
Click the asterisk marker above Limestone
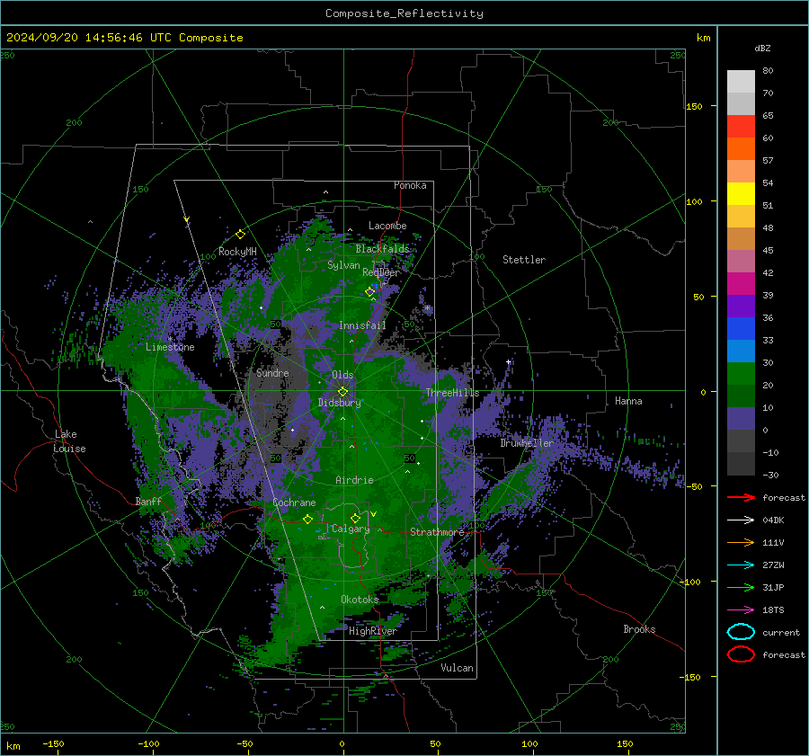pyautogui.click(x=170, y=339)
